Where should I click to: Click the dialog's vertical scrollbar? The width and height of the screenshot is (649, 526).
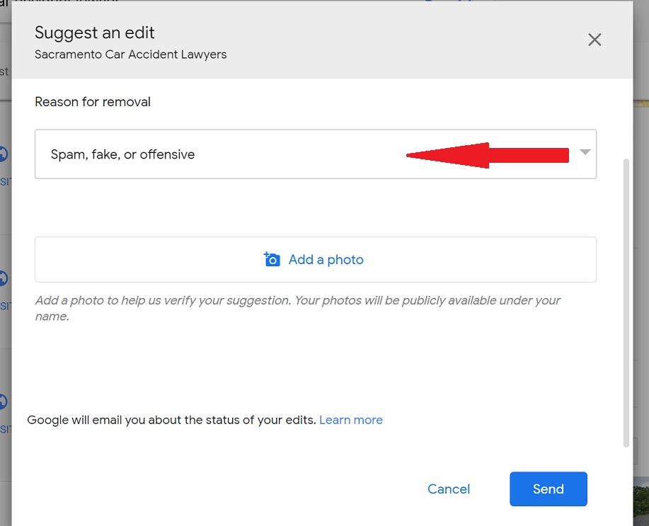point(626,302)
